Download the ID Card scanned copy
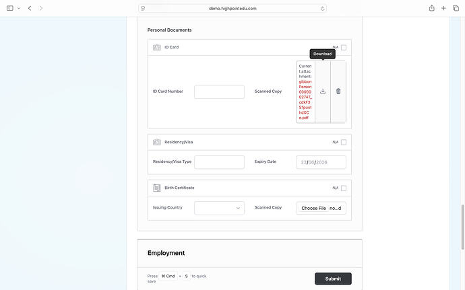 tap(323, 92)
